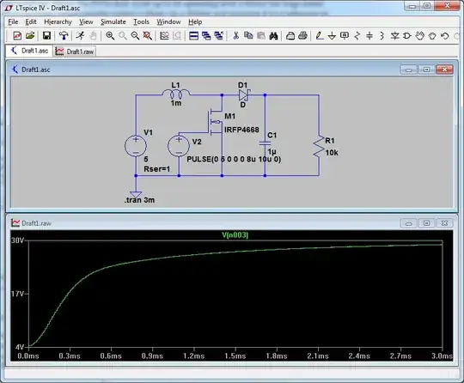
Task: Select the Place Diode tool
Action: tap(394, 36)
